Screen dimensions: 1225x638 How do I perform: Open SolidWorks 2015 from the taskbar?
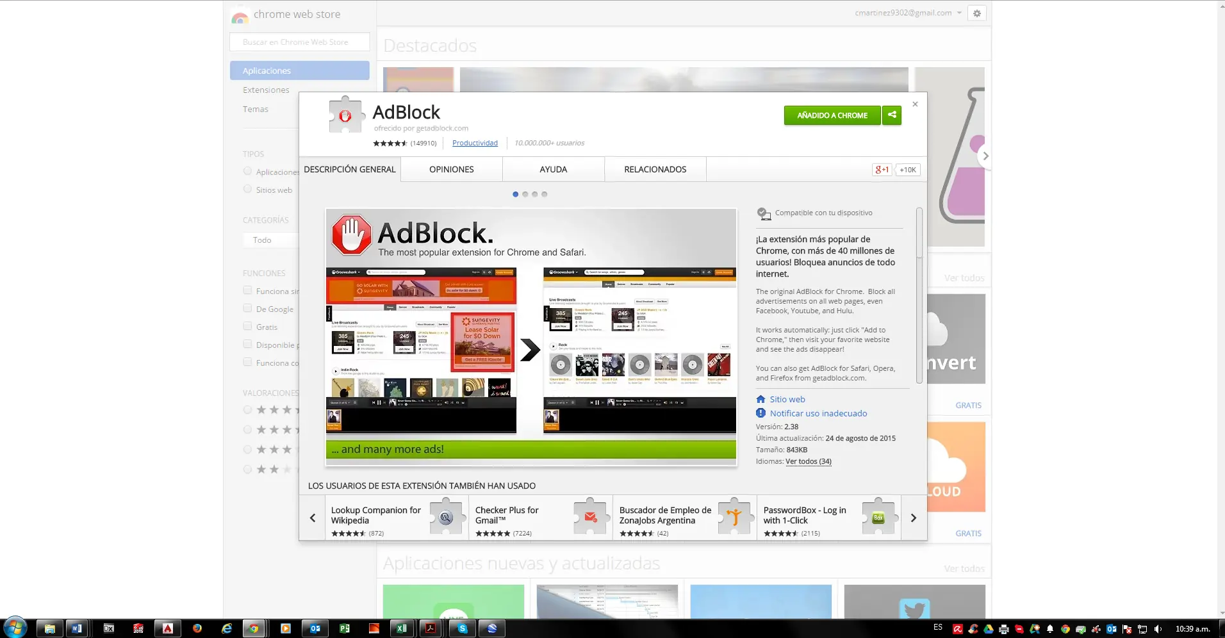click(138, 628)
